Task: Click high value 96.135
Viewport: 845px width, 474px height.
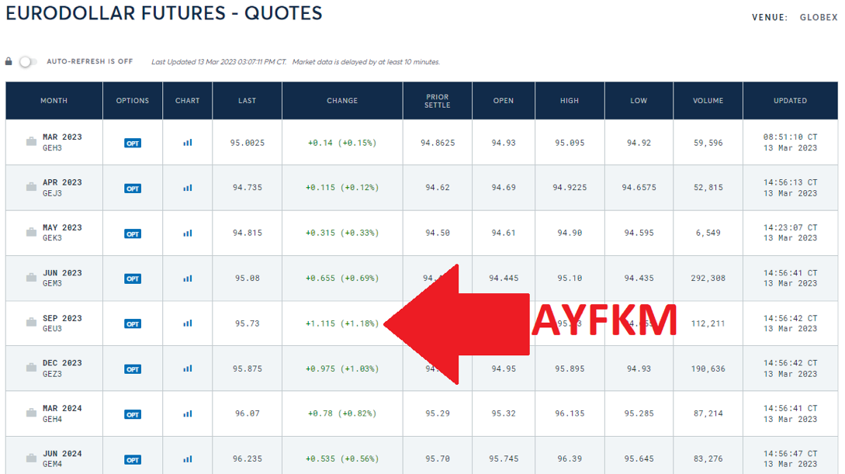Action: pyautogui.click(x=570, y=413)
